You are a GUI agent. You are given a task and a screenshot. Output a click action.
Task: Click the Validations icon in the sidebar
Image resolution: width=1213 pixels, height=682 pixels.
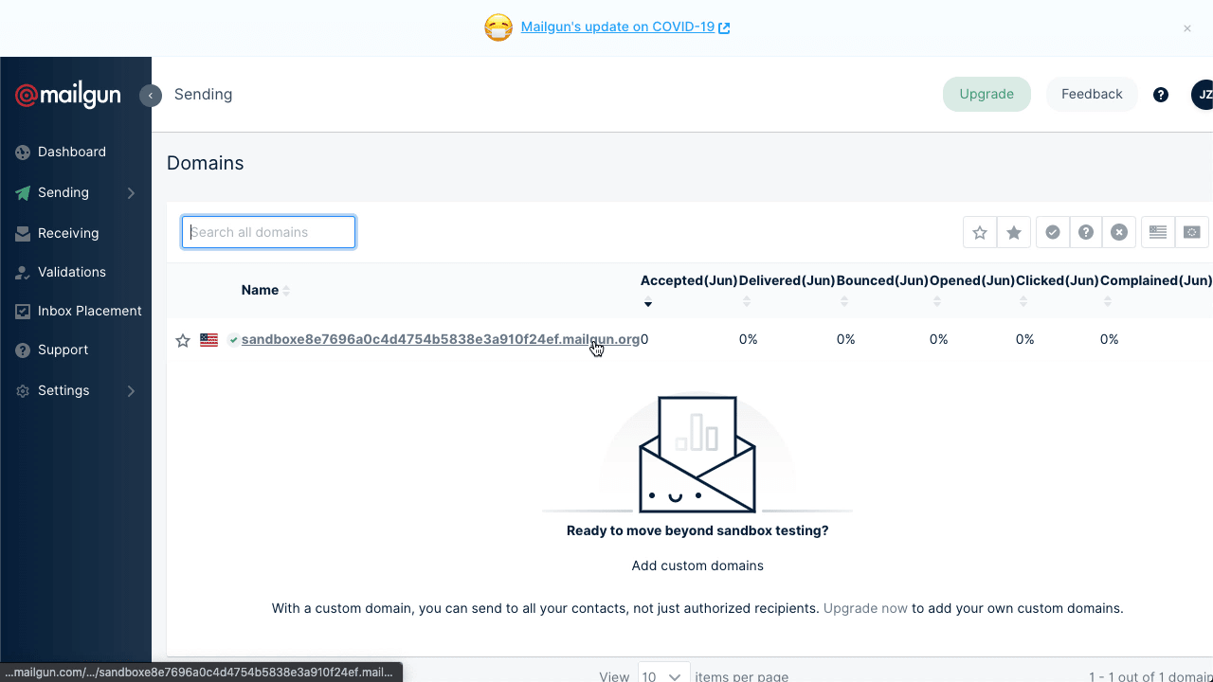tap(23, 273)
